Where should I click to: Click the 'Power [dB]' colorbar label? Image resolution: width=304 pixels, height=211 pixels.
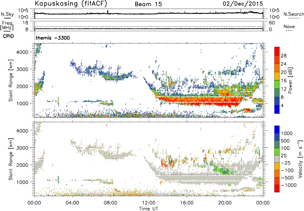click(x=290, y=80)
